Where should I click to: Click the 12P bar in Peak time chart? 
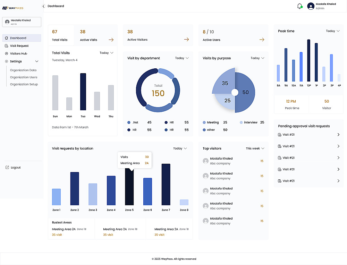click(309, 60)
